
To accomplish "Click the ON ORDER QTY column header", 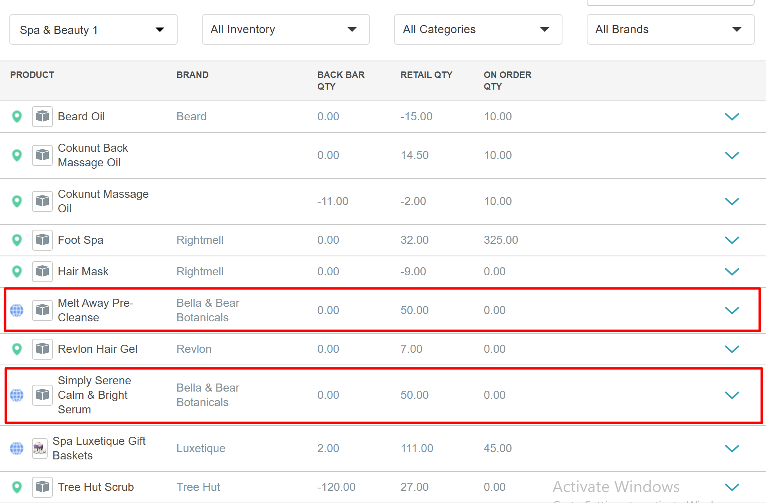I will tap(508, 81).
